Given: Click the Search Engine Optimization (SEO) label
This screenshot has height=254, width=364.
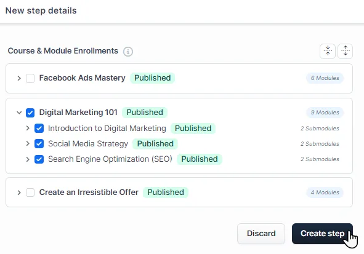Looking at the screenshot, I should (110, 159).
